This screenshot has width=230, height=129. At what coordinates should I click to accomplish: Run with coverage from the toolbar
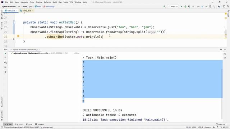click(189, 6)
